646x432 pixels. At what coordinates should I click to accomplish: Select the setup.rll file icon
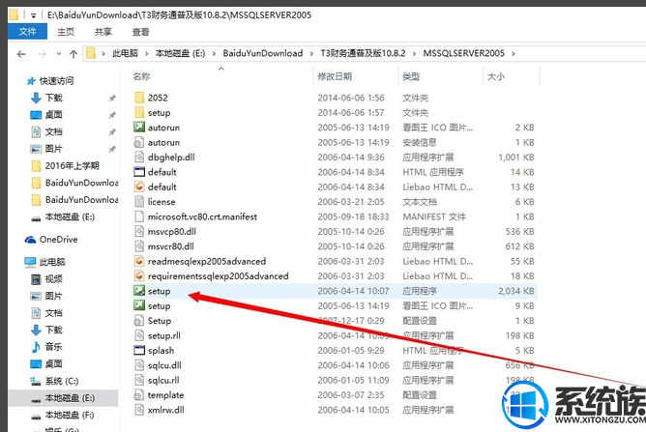[x=139, y=335]
